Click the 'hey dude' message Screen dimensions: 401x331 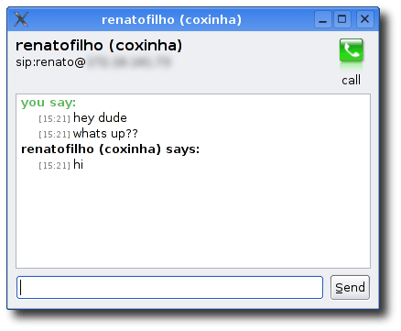[100, 118]
